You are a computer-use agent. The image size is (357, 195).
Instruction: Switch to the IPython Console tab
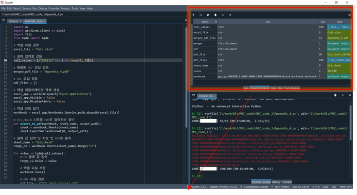click(x=261, y=182)
